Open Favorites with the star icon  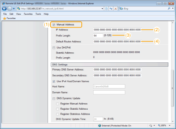point(5,18)
